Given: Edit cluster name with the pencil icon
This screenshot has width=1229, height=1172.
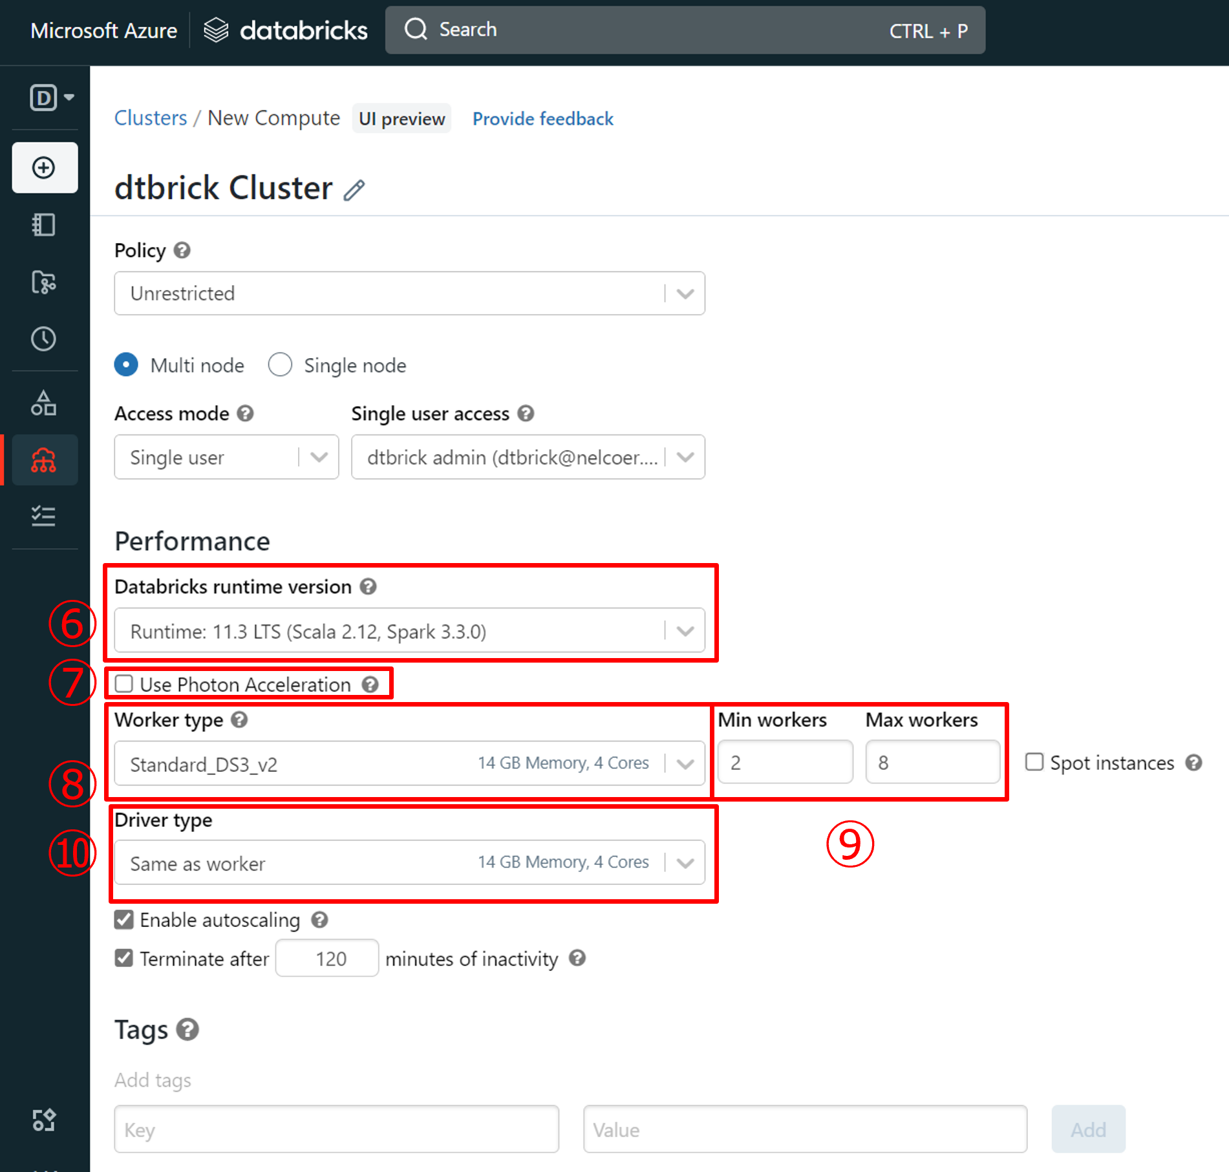Looking at the screenshot, I should click(x=354, y=190).
